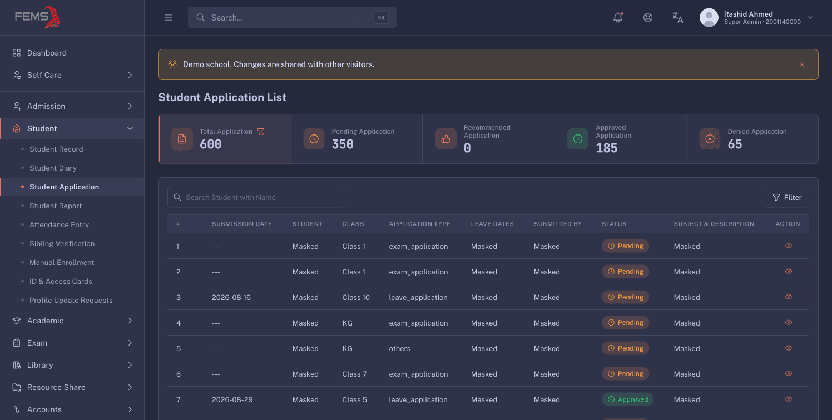Open the Filter button
832x420 pixels.
point(787,197)
